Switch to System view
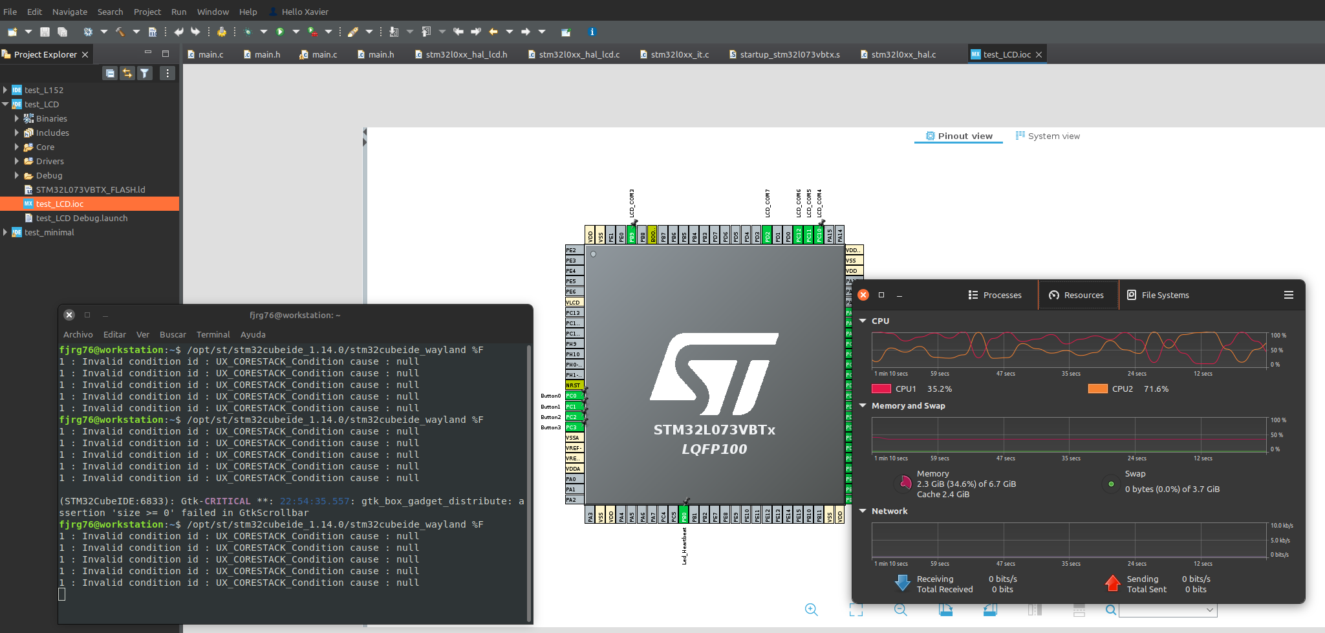This screenshot has width=1325, height=633. [x=1048, y=136]
